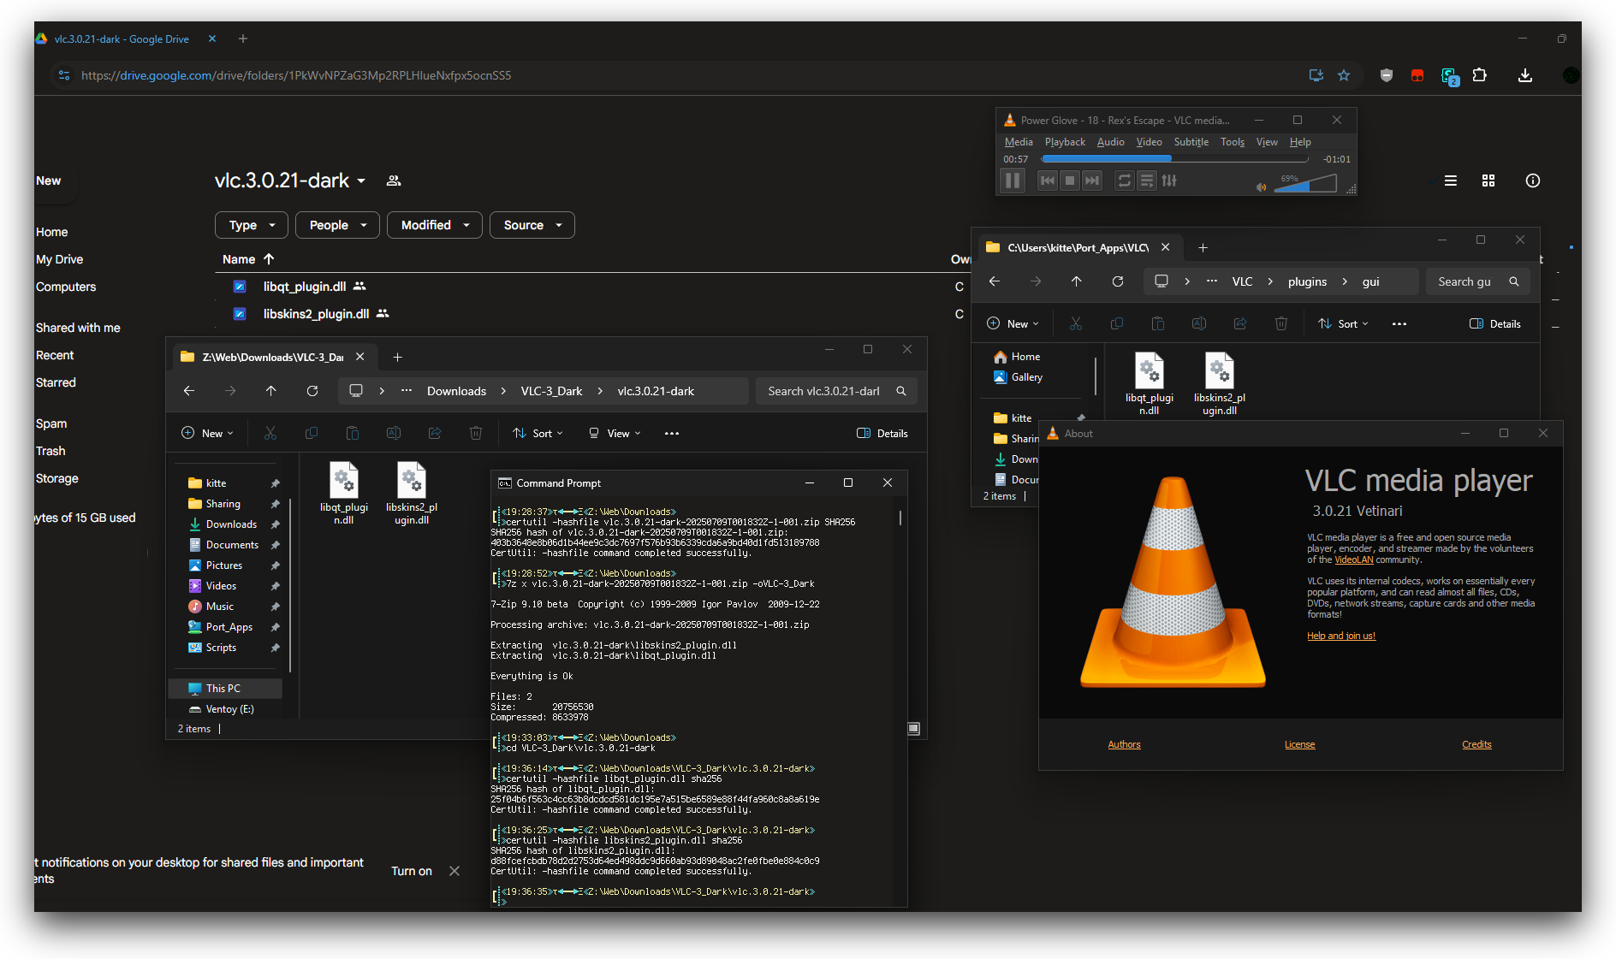1616x959 pixels.
Task: Open Modified filter dropdown in Drive
Action: click(435, 225)
